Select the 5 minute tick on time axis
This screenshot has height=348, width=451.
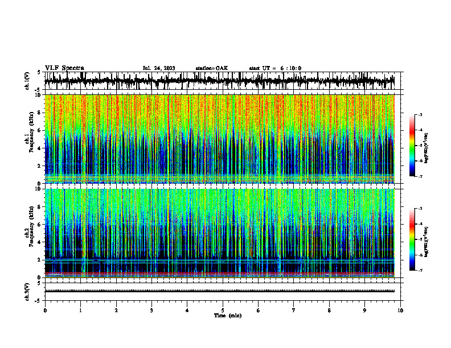pos(223,310)
